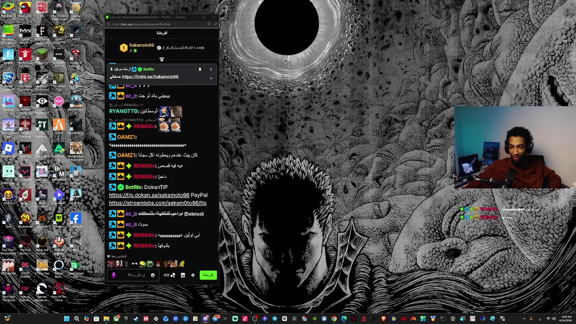Viewport: 576px width, 324px height.
Task: Focus the chat message input field
Action: coord(133,275)
